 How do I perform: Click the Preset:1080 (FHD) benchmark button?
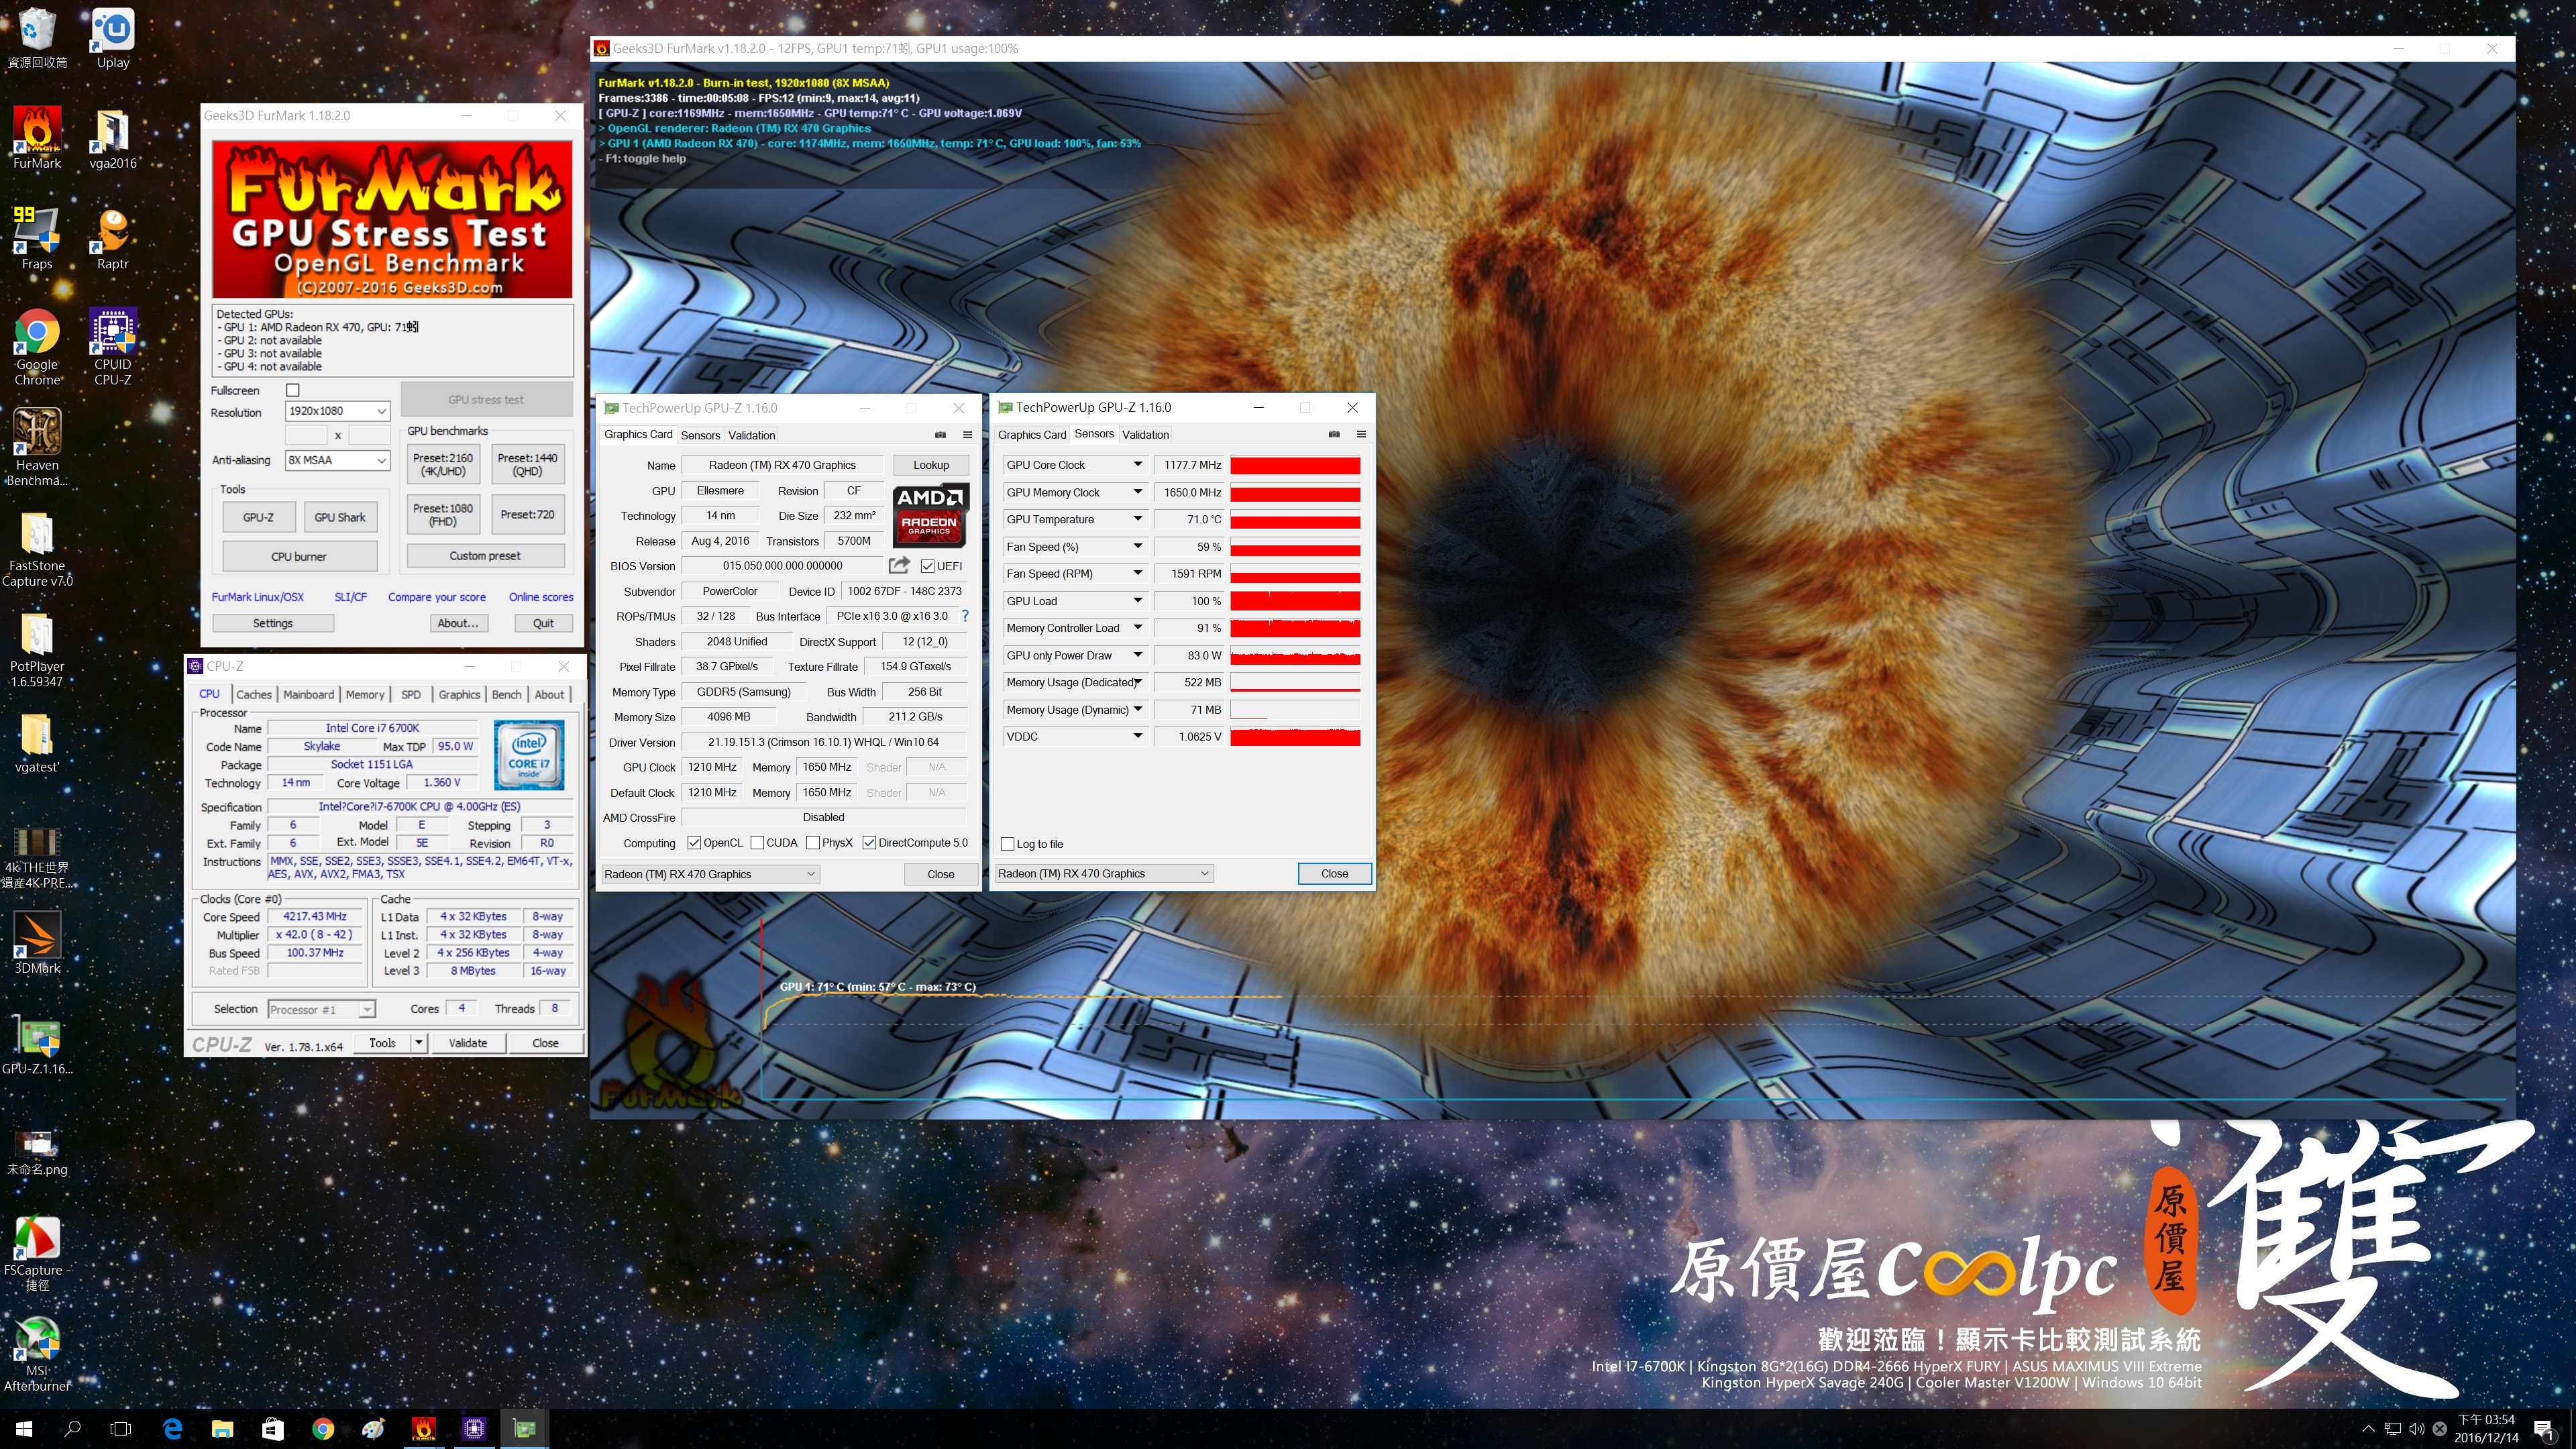(x=443, y=515)
